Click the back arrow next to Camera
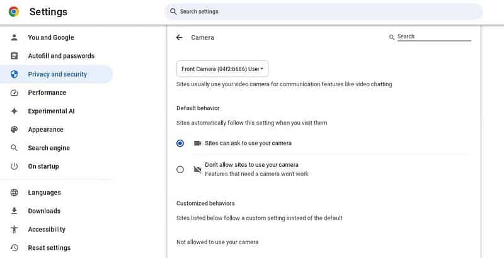504x258 pixels. click(x=180, y=38)
